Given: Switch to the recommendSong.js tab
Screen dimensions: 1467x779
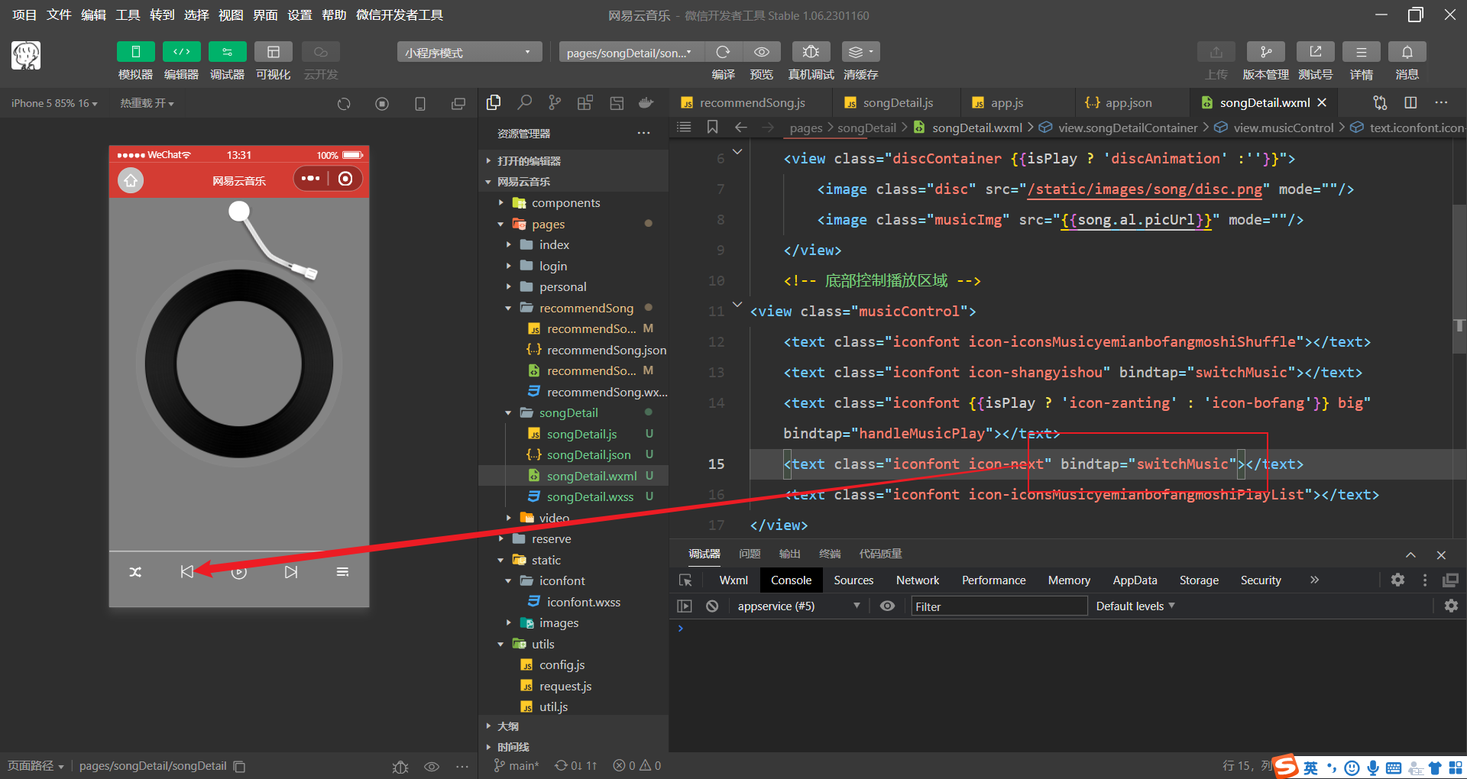Looking at the screenshot, I should [752, 102].
